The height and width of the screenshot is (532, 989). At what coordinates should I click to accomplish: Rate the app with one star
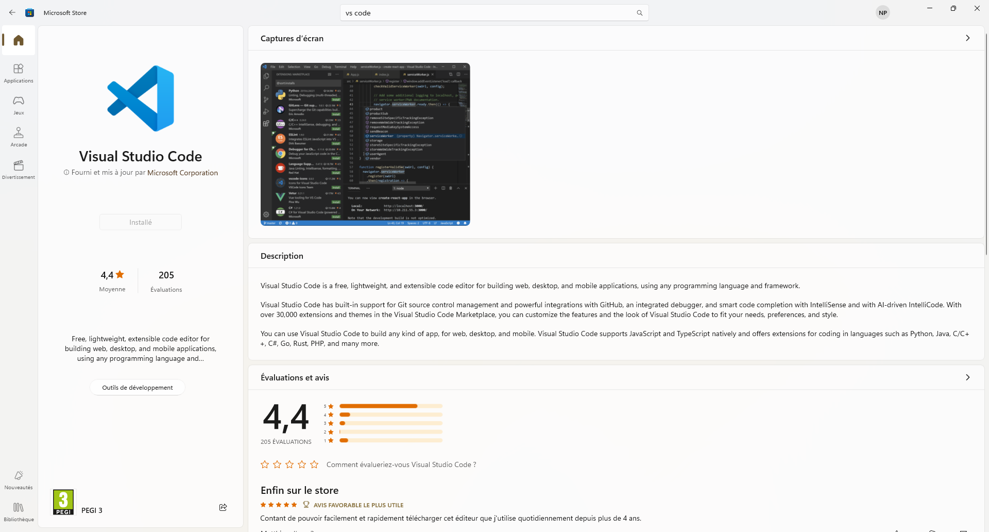(x=265, y=464)
